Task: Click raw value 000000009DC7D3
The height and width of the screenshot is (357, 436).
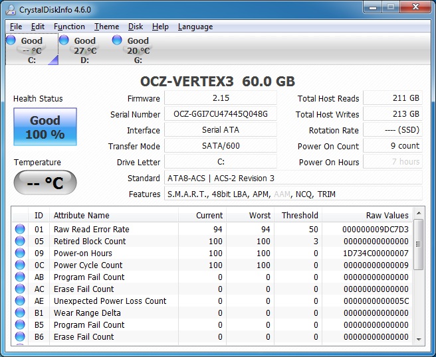Action: tap(376, 230)
